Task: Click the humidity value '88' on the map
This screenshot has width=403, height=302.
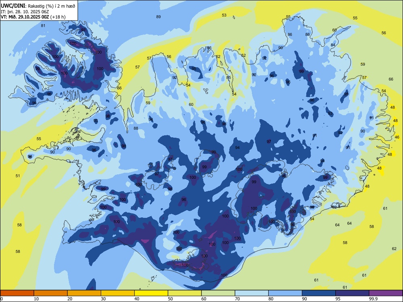Action: [136, 128]
